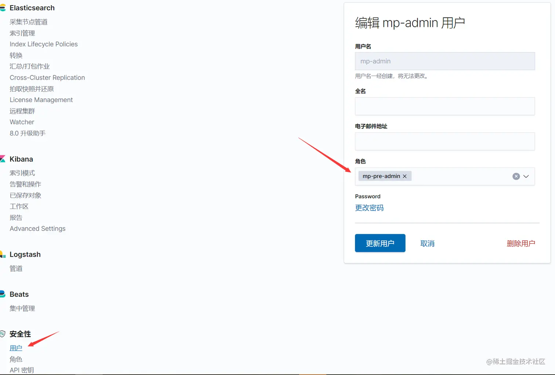Click the Kibana section heading
The width and height of the screenshot is (555, 375).
[x=21, y=159]
